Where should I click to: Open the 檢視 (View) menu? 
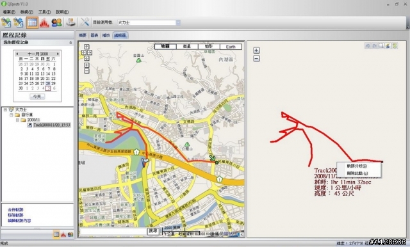pyautogui.click(x=27, y=12)
